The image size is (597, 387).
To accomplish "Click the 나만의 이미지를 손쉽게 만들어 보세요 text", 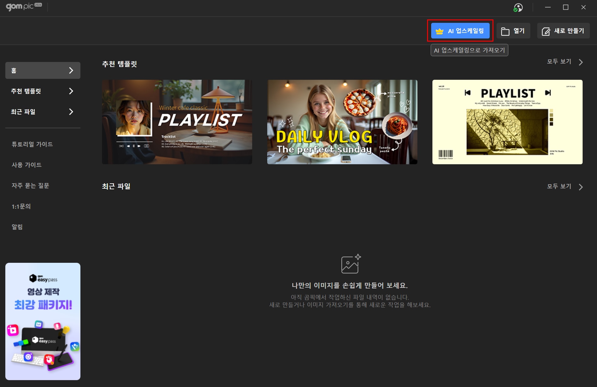I will coord(350,285).
